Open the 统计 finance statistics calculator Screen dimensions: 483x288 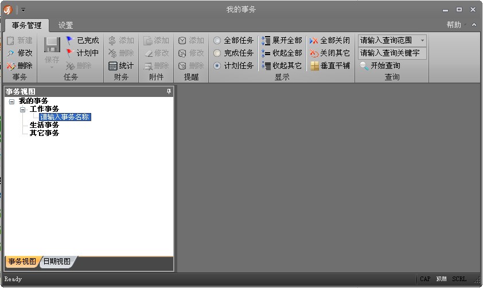point(121,65)
